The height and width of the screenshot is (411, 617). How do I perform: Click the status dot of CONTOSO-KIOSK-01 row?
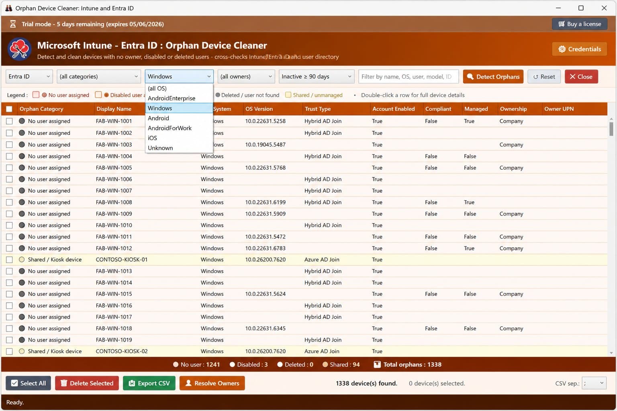point(22,260)
